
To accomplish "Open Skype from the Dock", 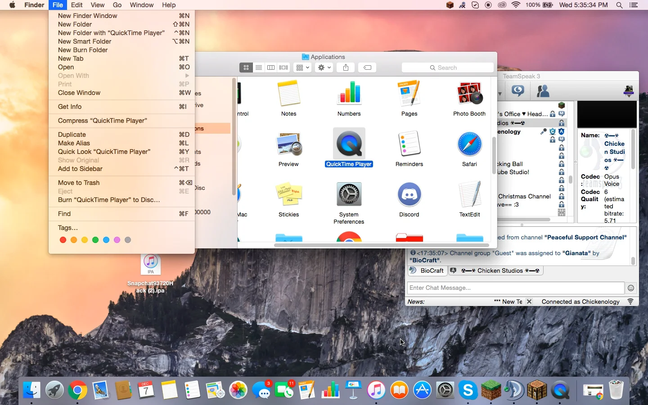I will pos(468,390).
